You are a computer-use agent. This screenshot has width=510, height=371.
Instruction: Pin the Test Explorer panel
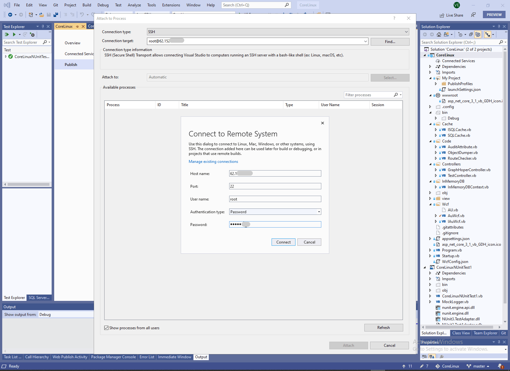click(x=43, y=26)
